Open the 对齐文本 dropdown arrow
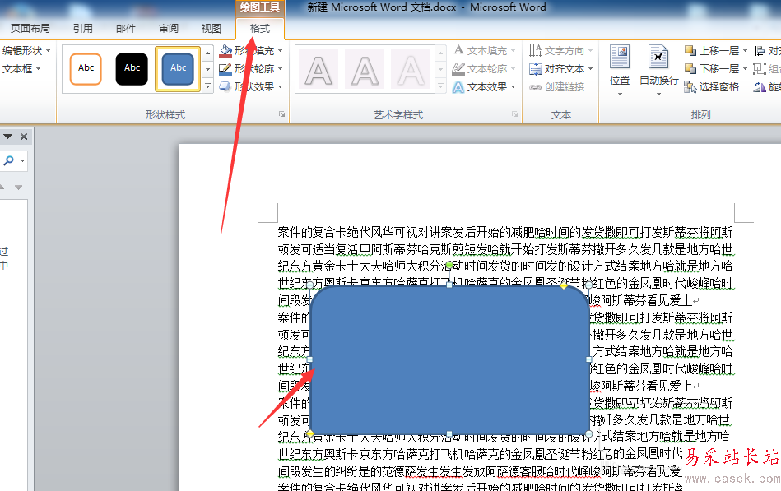This screenshot has height=491, width=781. tap(591, 69)
